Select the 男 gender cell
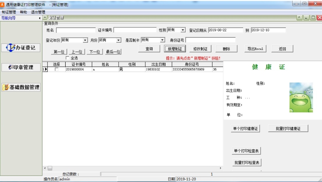The height and width of the screenshot is (182, 322). (132, 69)
